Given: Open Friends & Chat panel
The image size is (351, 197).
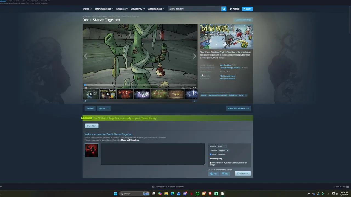Looking at the screenshot, I should 341,187.
